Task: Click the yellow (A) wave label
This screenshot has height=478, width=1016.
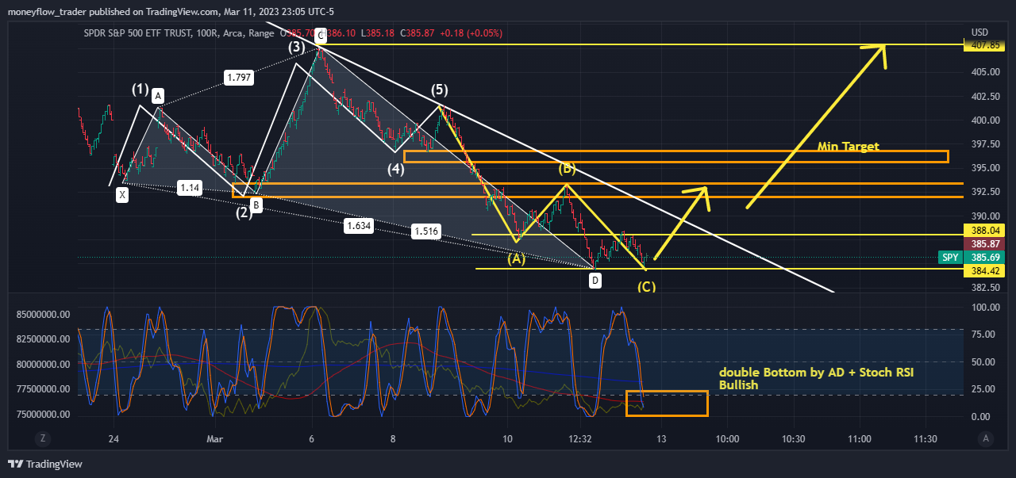Action: [x=517, y=258]
